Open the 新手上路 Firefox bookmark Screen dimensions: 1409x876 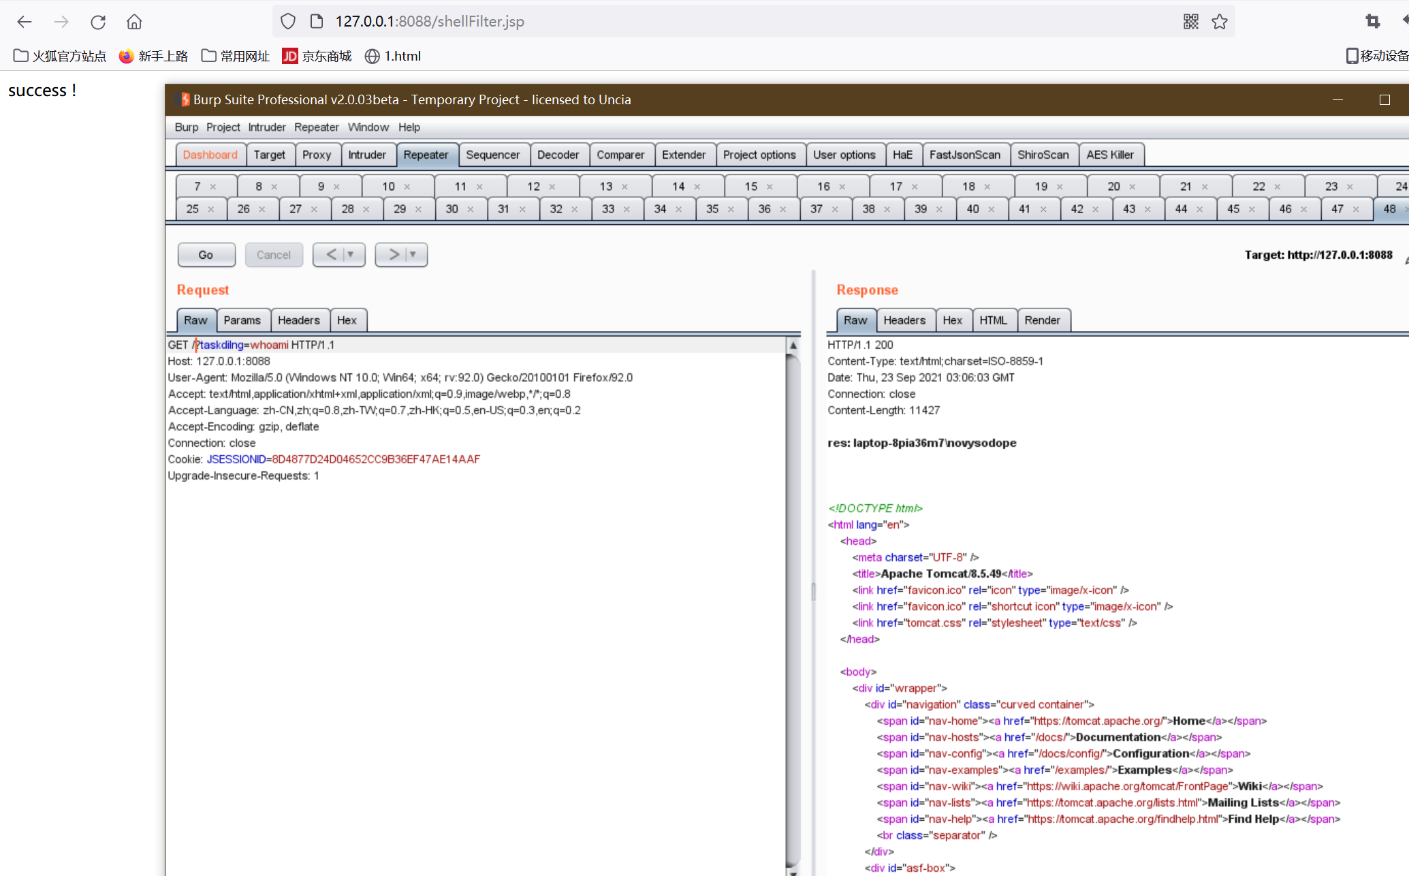point(153,56)
